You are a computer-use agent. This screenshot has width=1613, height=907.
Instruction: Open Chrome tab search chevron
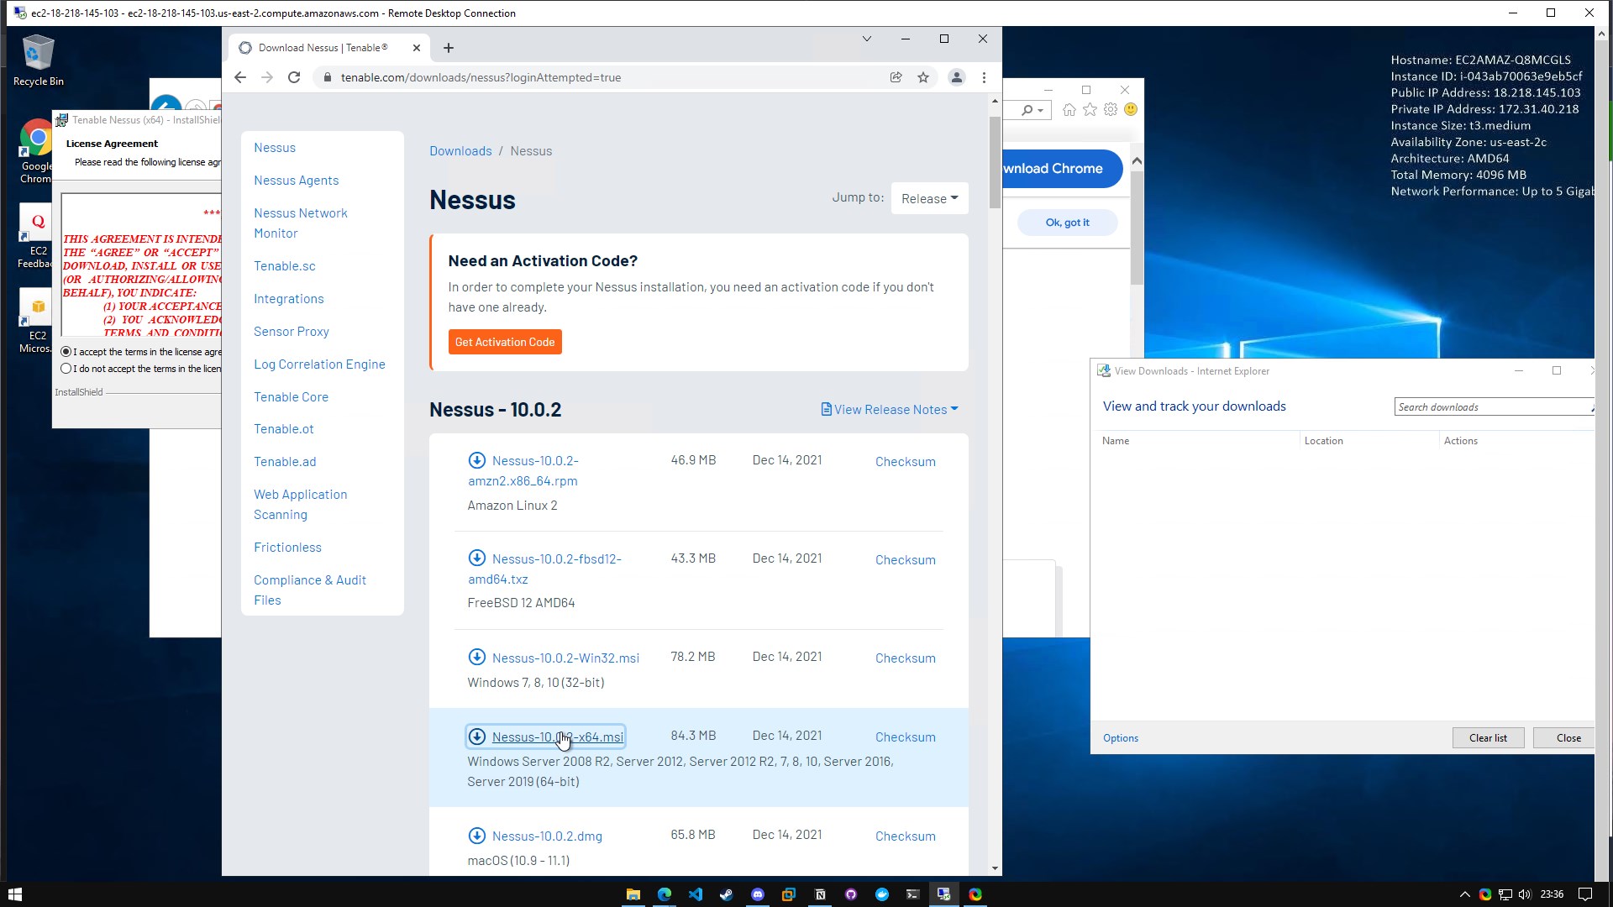[x=866, y=39]
